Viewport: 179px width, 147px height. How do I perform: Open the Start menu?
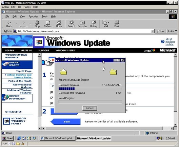pos(8,138)
